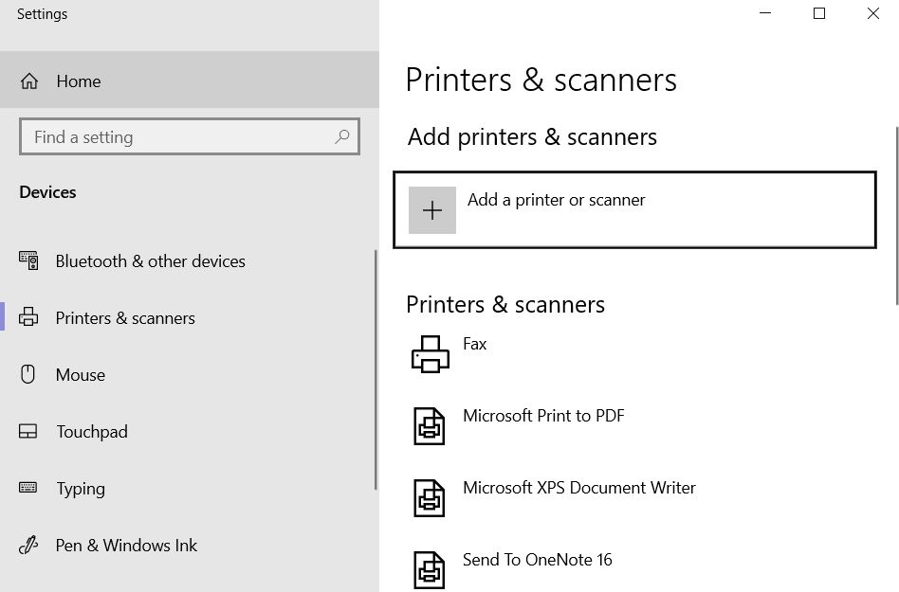Click the Find a setting search box
This screenshot has height=592, width=899.
point(190,136)
